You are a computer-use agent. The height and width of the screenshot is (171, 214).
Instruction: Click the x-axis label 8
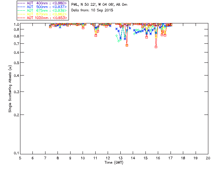[58, 158]
